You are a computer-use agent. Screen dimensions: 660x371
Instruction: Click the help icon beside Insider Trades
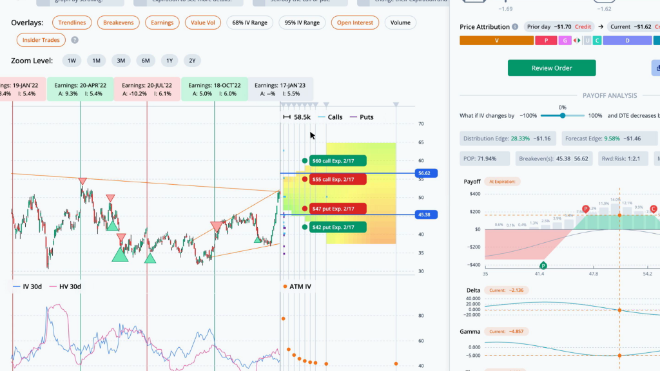point(75,40)
